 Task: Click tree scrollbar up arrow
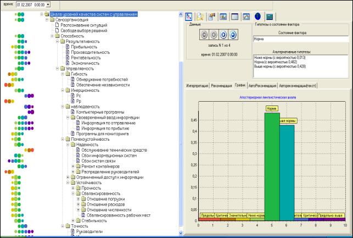(181, 14)
